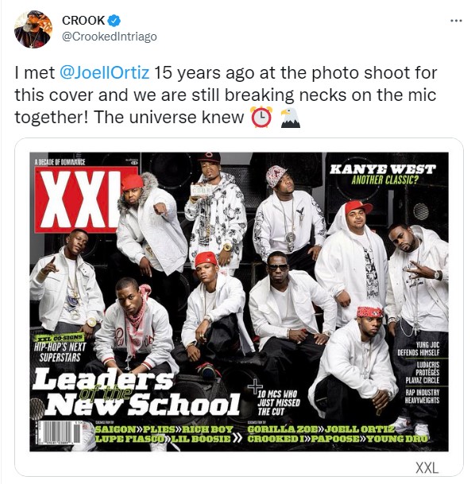
Task: Click the Leaders of the New School title
Action: click(x=136, y=392)
